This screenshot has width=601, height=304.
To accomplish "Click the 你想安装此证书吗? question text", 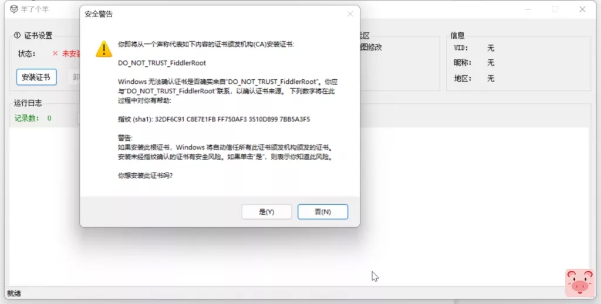I will (x=146, y=175).
